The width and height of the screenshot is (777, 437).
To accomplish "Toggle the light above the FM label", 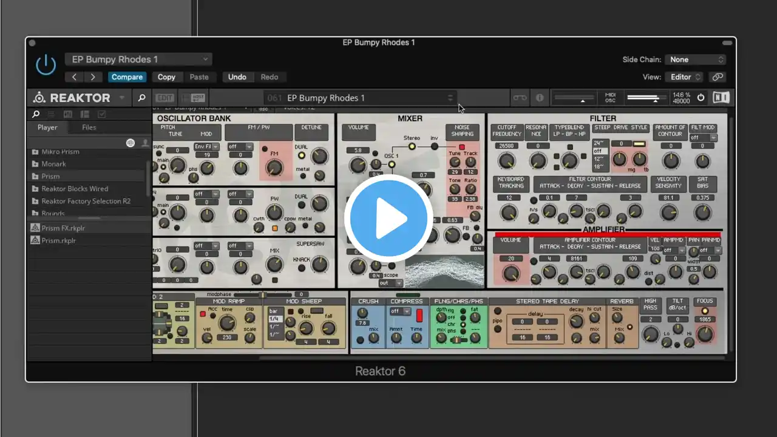I will tap(265, 149).
